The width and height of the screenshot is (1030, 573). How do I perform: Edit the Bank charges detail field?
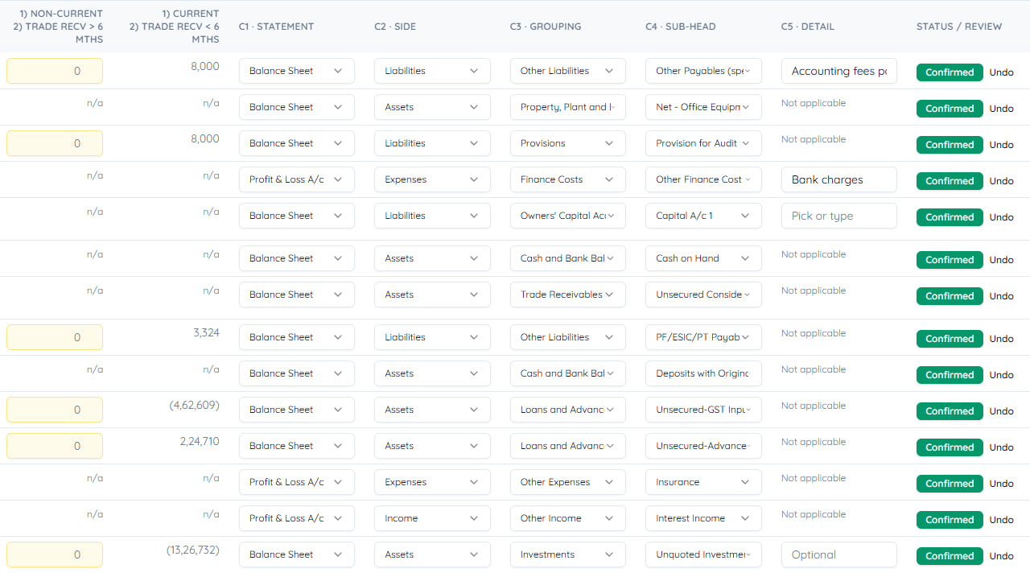pyautogui.click(x=838, y=179)
